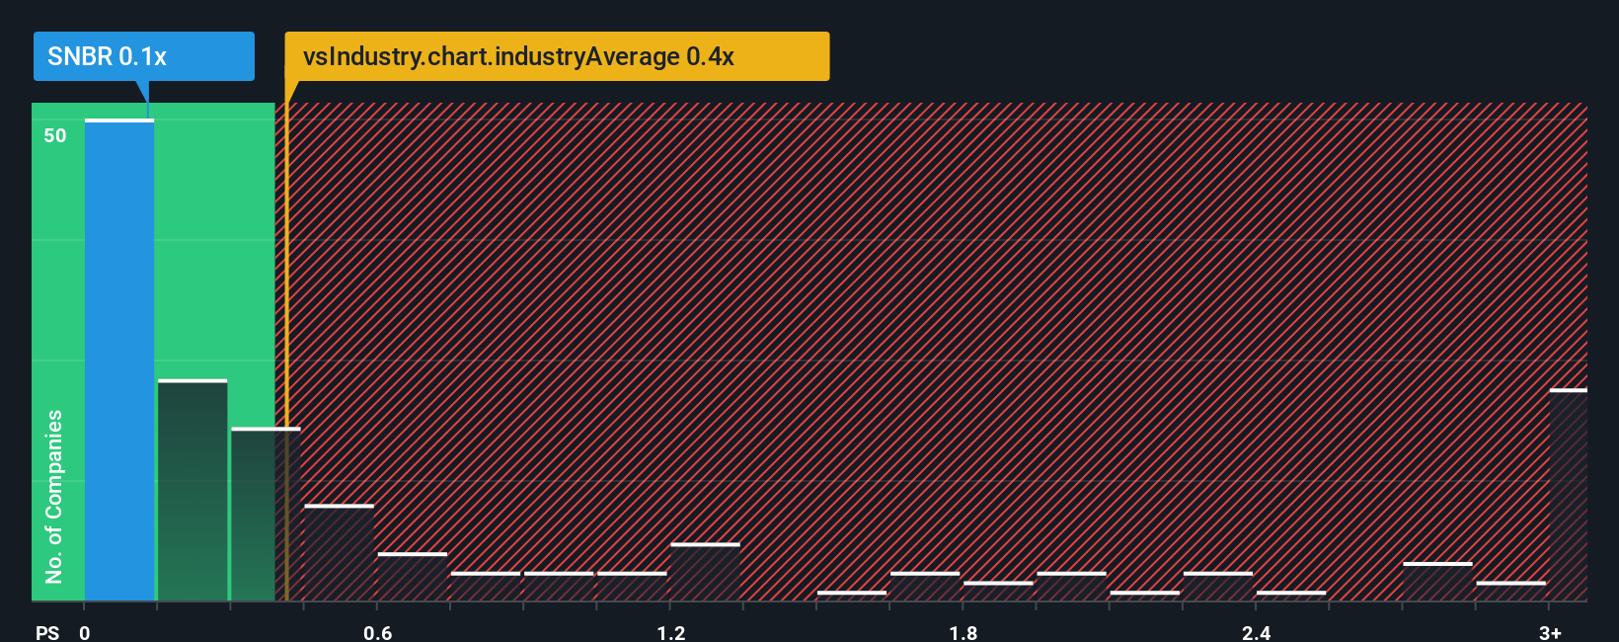Select the histogram bar above 1.2

(x=705, y=572)
